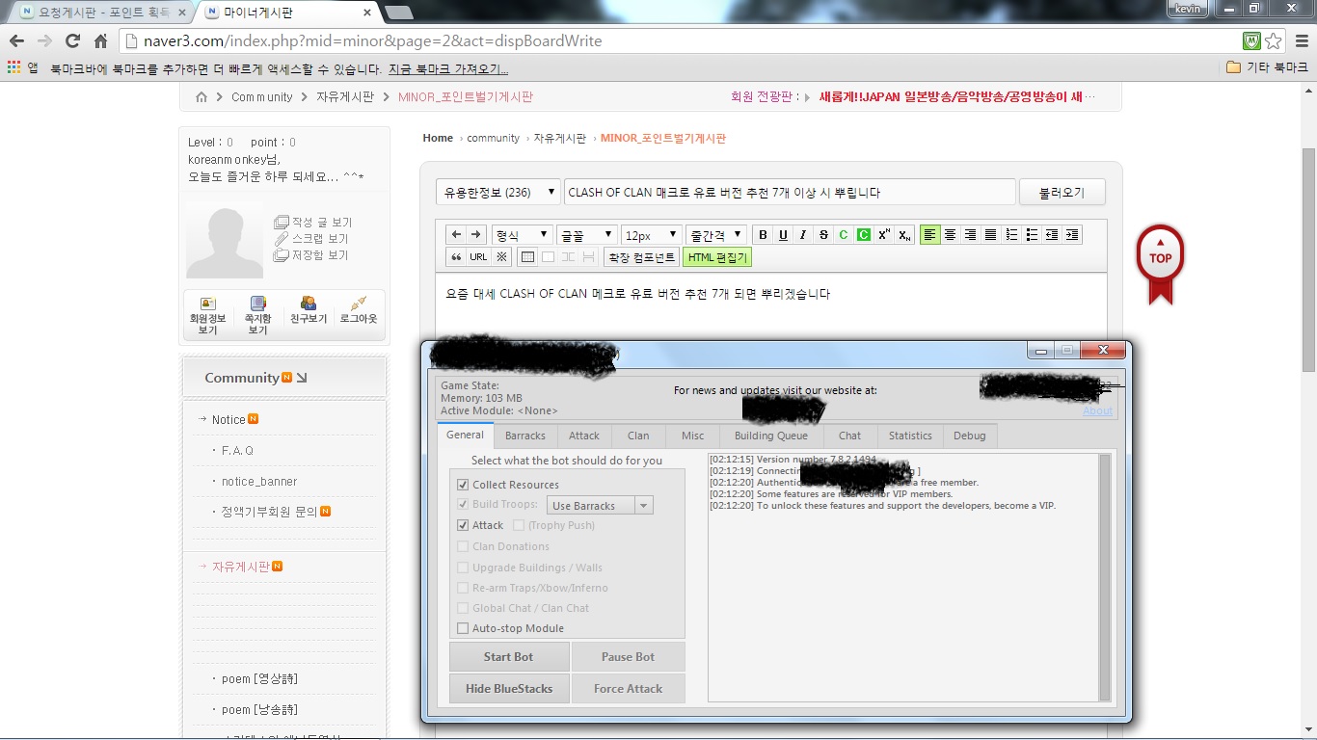Insert a special character symbol
Image resolution: width=1317 pixels, height=740 pixels.
point(502,257)
